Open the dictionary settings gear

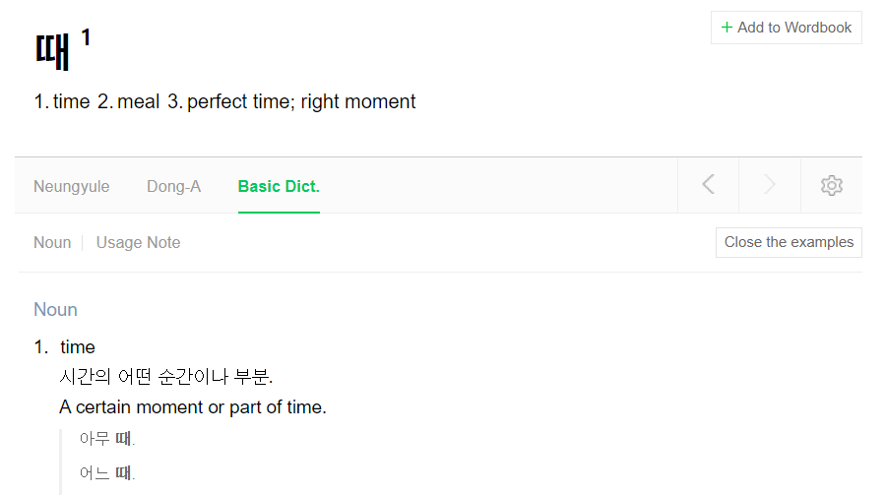click(831, 185)
